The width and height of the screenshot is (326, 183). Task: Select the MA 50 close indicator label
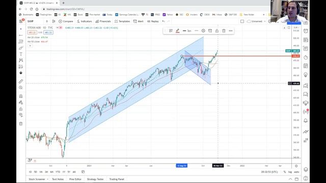(34, 42)
